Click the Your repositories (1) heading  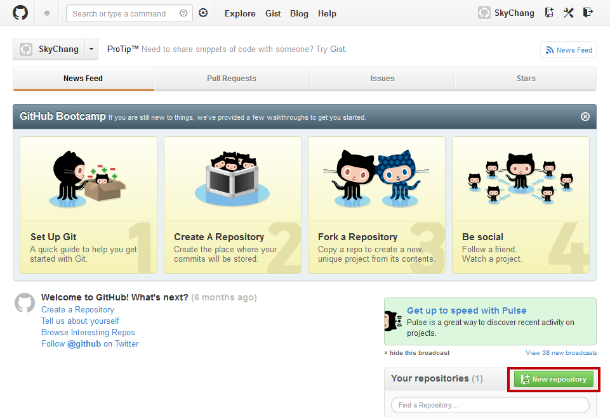tap(437, 378)
